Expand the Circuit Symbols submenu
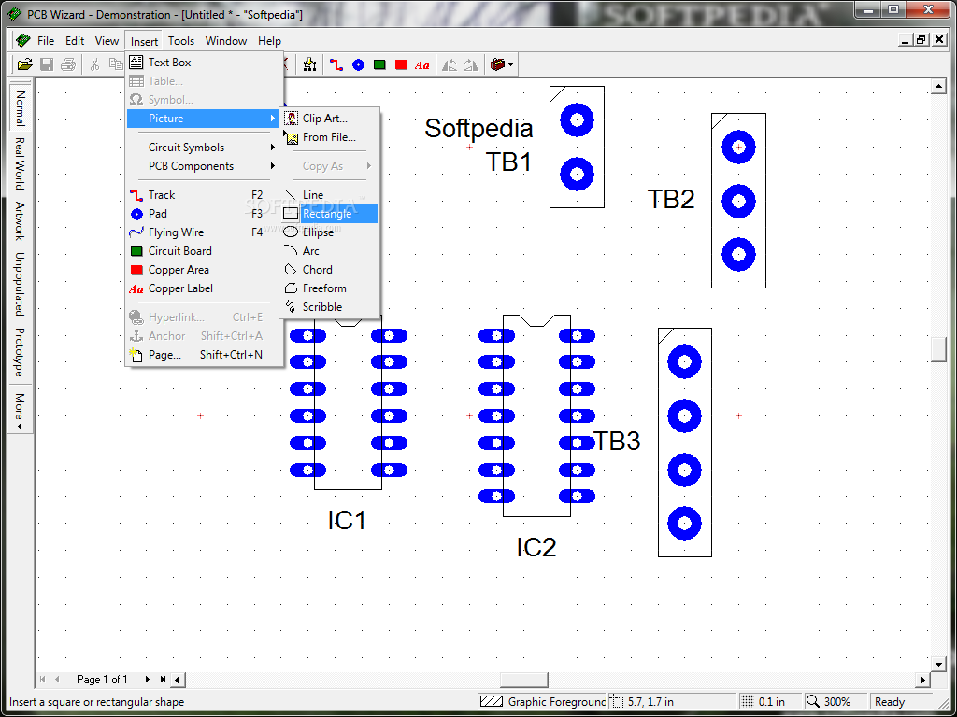957x717 pixels. click(x=205, y=147)
